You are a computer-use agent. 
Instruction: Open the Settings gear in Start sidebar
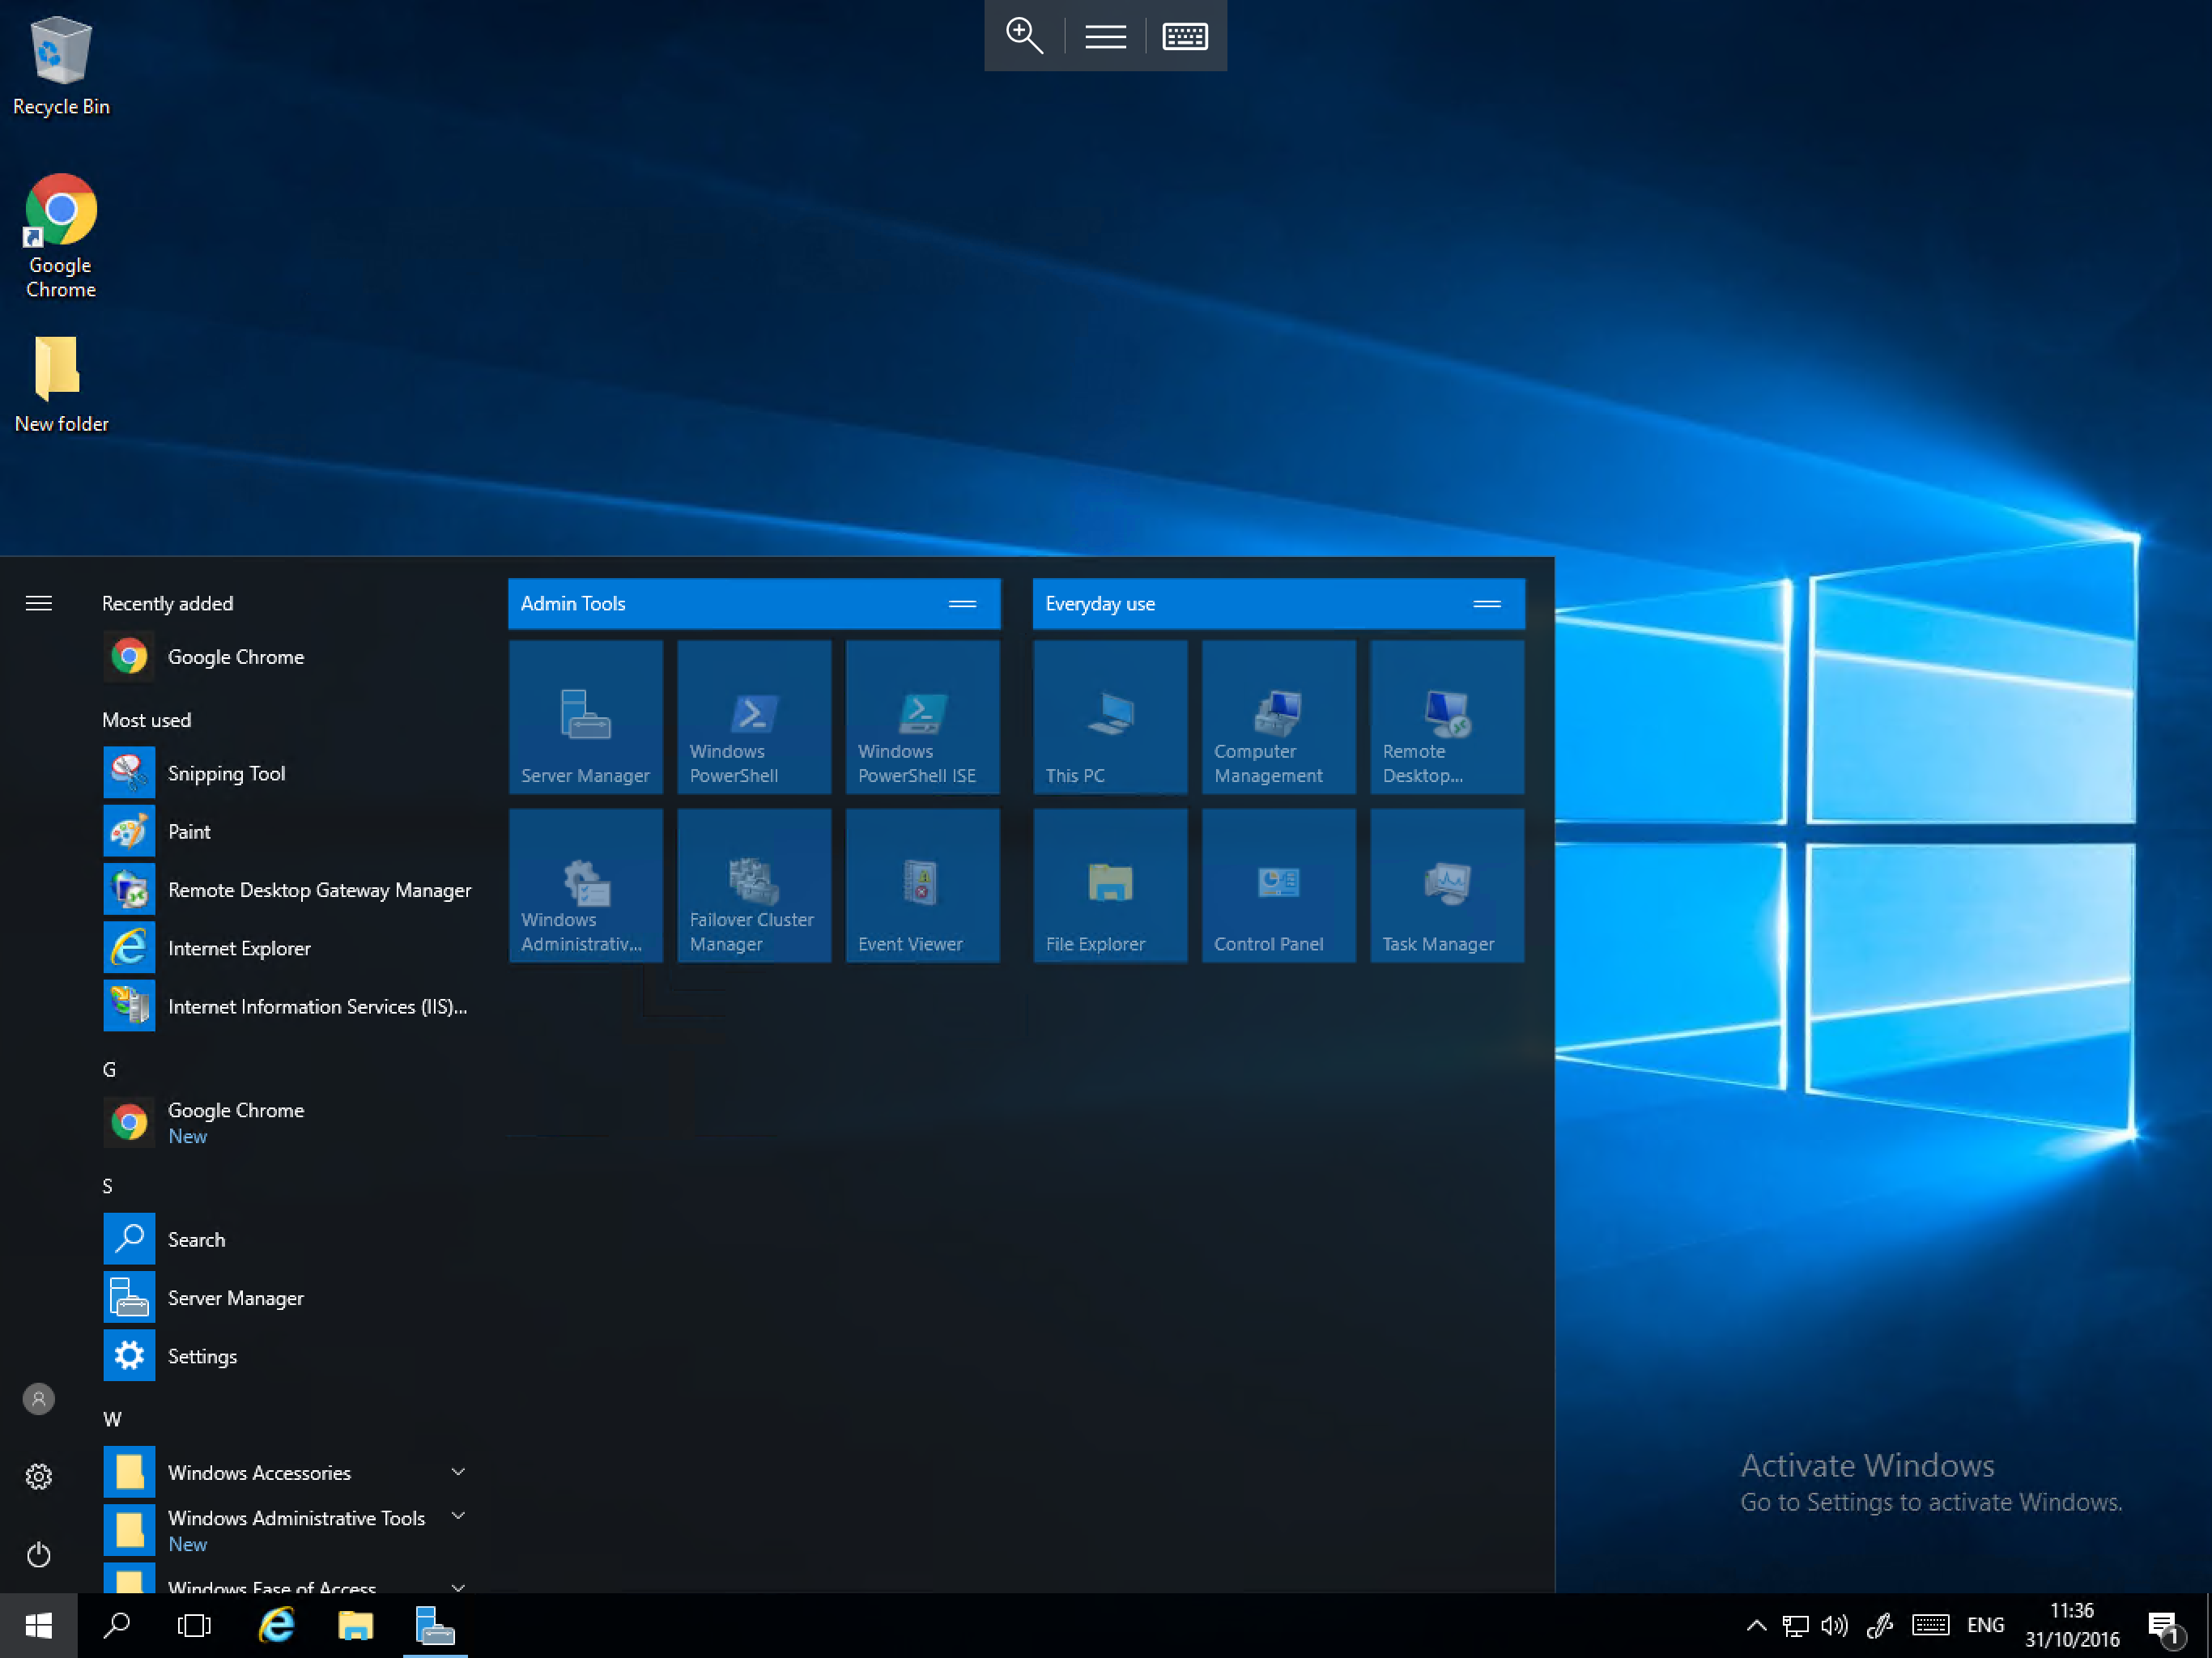click(39, 1476)
